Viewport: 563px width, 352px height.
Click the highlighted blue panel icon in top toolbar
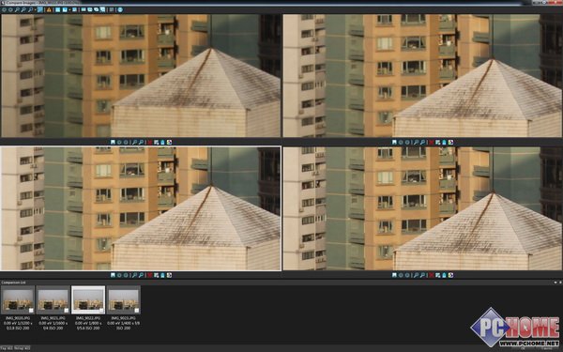39,9
